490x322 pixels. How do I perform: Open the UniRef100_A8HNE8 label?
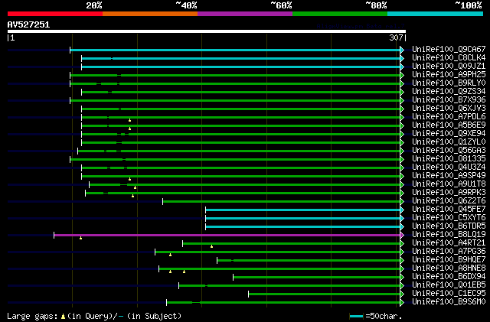pyautogui.click(x=449, y=268)
